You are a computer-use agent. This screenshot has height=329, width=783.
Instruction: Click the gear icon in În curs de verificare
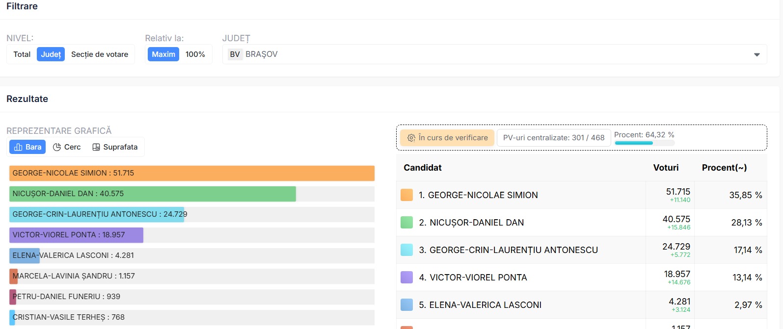coord(411,138)
